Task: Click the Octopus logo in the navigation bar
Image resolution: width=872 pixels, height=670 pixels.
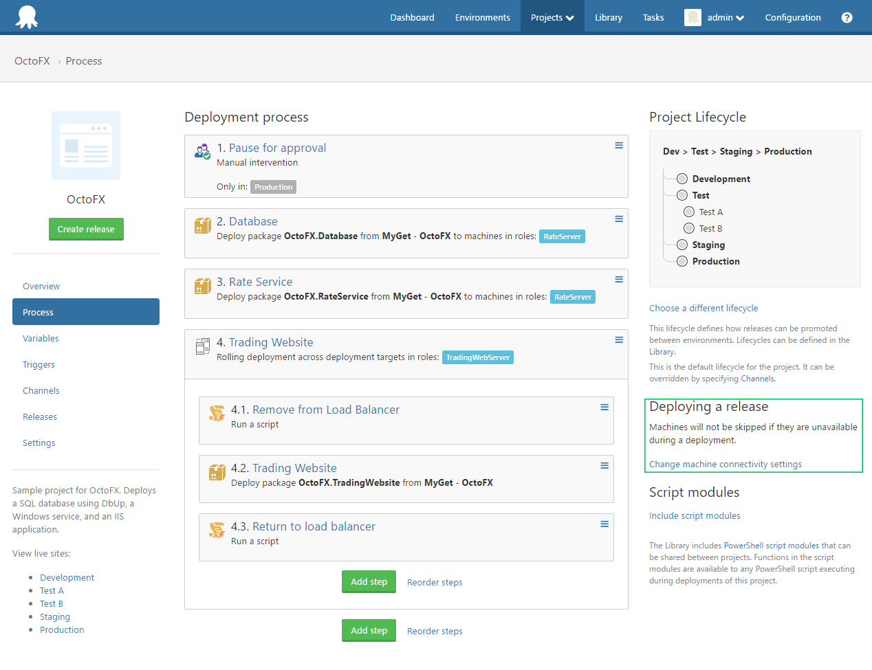Action: (26, 16)
